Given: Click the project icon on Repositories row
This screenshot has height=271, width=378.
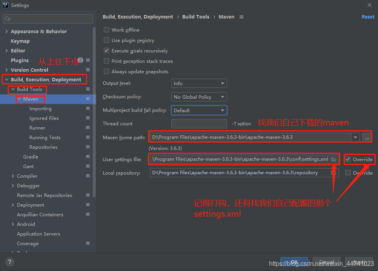Looking at the screenshot, I should [88, 147].
